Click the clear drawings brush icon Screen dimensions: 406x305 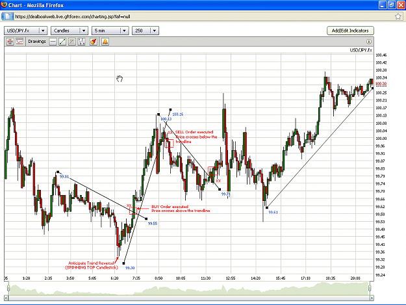click(x=94, y=42)
